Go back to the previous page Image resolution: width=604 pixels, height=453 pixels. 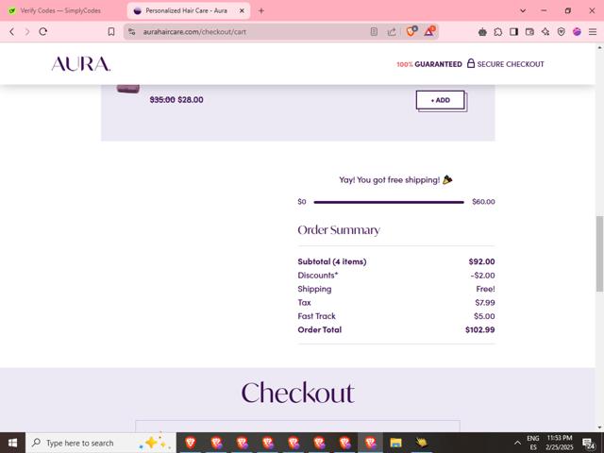click(x=12, y=32)
